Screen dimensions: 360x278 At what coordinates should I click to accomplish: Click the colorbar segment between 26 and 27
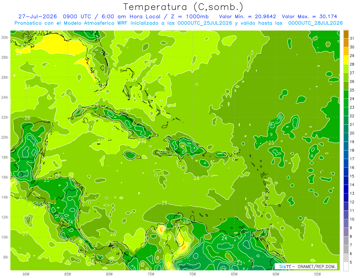(346, 77)
